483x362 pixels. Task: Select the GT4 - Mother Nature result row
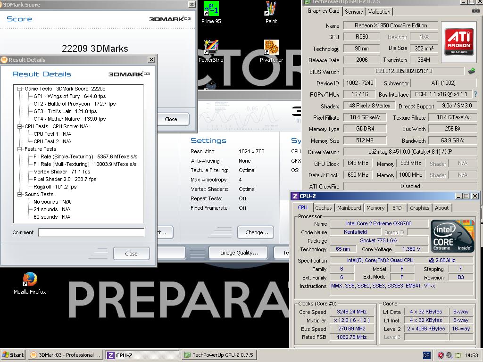pyautogui.click(x=70, y=119)
